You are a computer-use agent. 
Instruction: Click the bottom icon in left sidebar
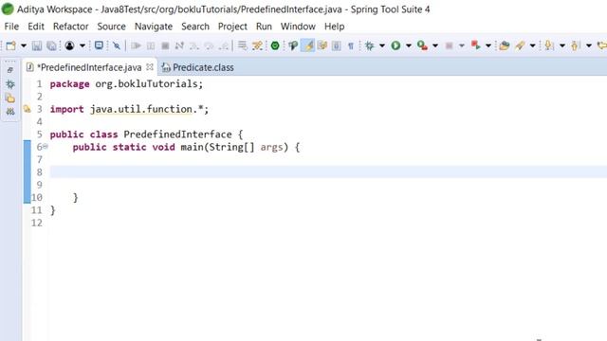[10, 112]
